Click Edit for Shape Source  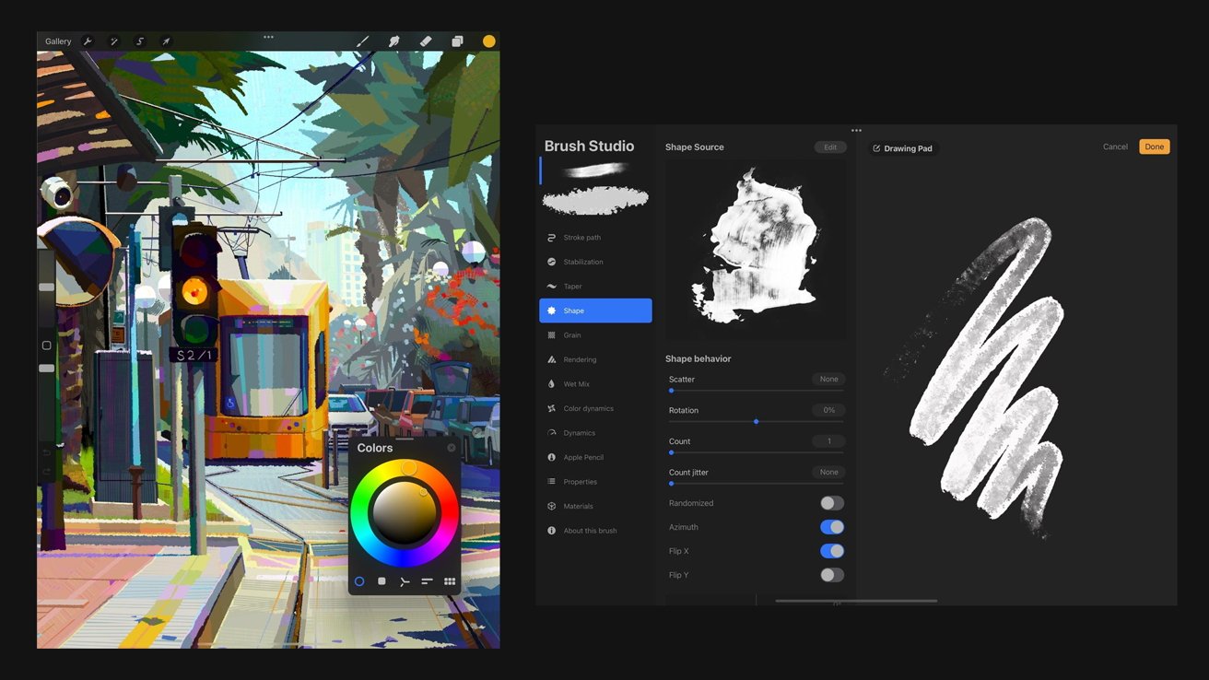coord(829,147)
